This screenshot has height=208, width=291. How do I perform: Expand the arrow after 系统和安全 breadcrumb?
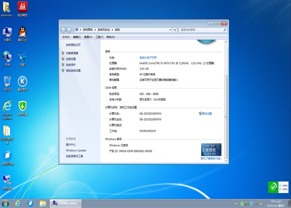[x=112, y=30]
